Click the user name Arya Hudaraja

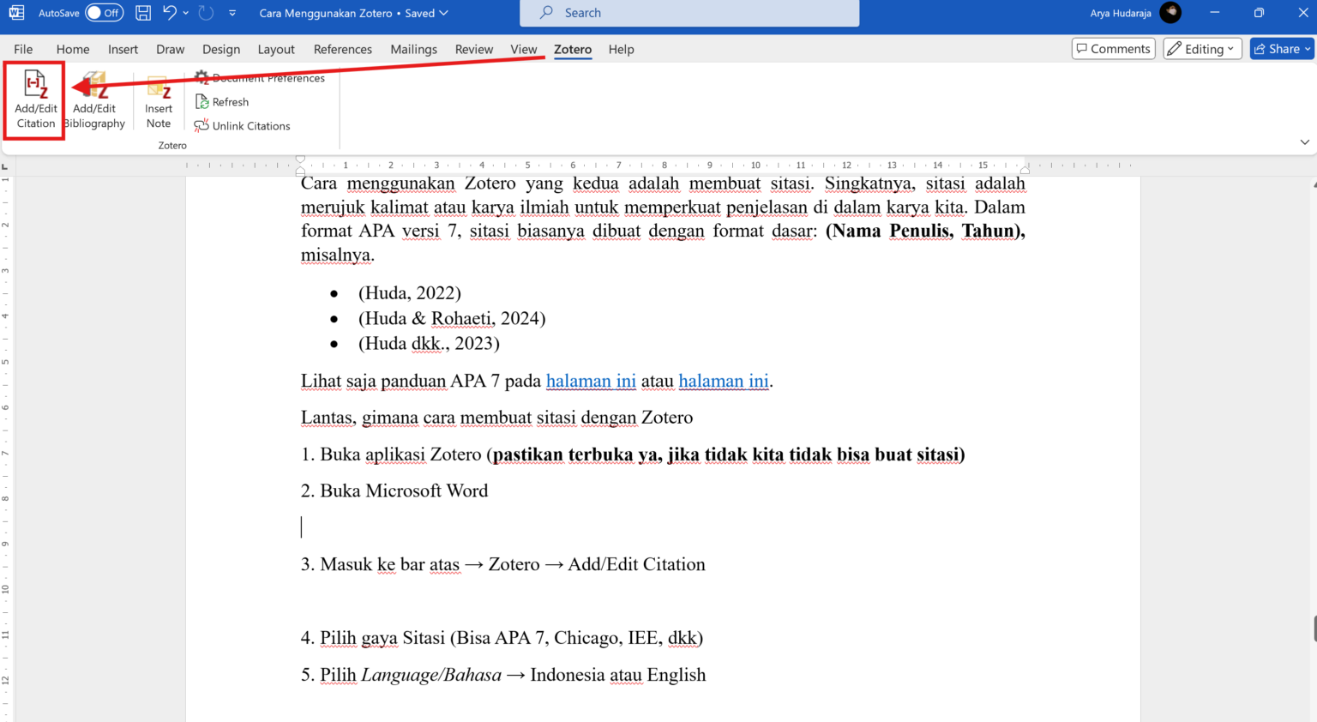[1121, 13]
